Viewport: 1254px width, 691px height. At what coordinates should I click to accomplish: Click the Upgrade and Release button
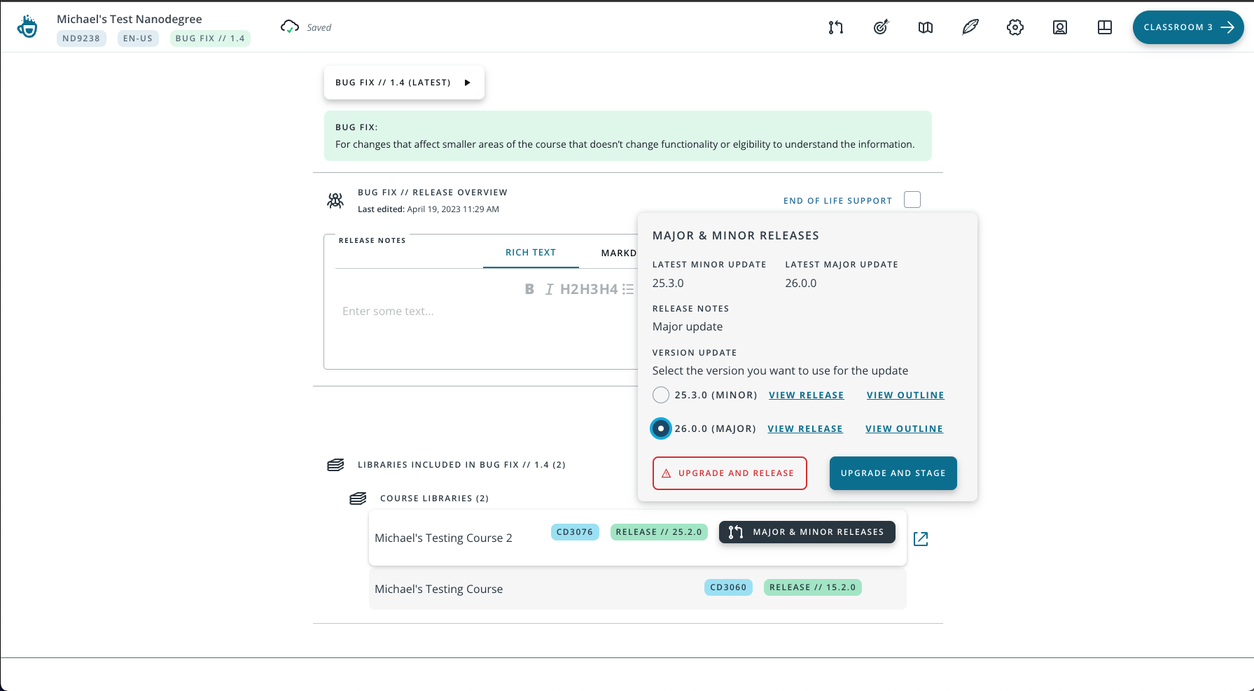[x=730, y=473]
